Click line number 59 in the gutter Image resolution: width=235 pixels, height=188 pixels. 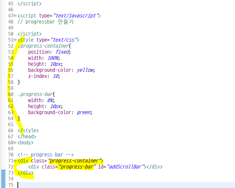11,88
